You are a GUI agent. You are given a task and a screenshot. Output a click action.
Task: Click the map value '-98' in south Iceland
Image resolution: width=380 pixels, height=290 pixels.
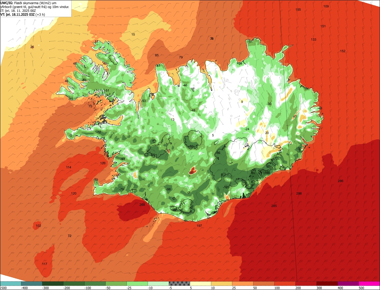coord(168,189)
